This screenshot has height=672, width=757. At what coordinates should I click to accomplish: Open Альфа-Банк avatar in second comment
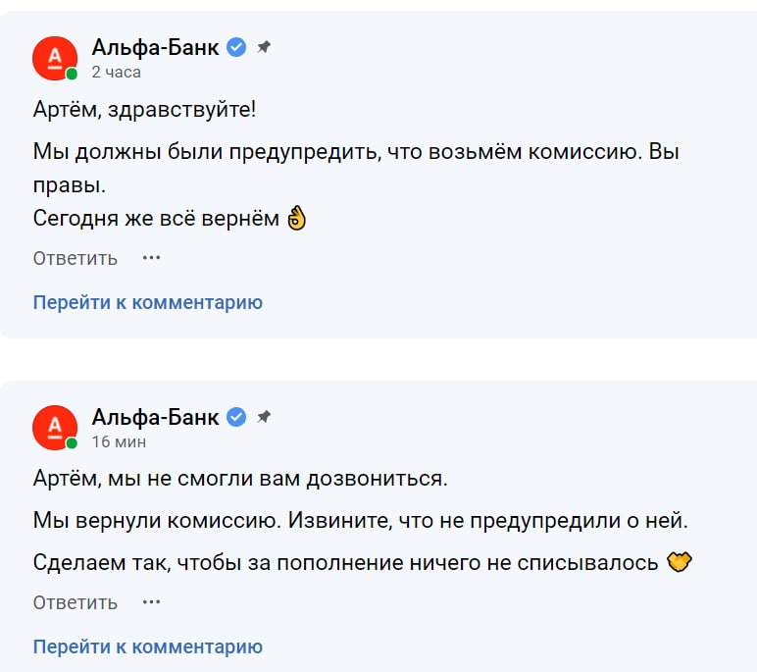[55, 428]
